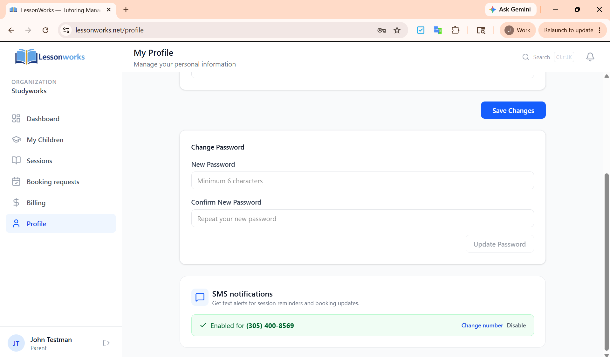The width and height of the screenshot is (610, 357).
Task: Open the Chrome menu three dots
Action: point(600,30)
